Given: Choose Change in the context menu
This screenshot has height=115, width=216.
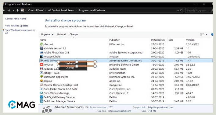Looking at the screenshot, I should click(70, 68).
